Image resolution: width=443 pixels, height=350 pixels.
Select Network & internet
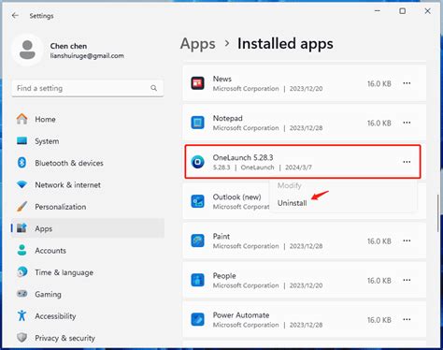[88, 184]
